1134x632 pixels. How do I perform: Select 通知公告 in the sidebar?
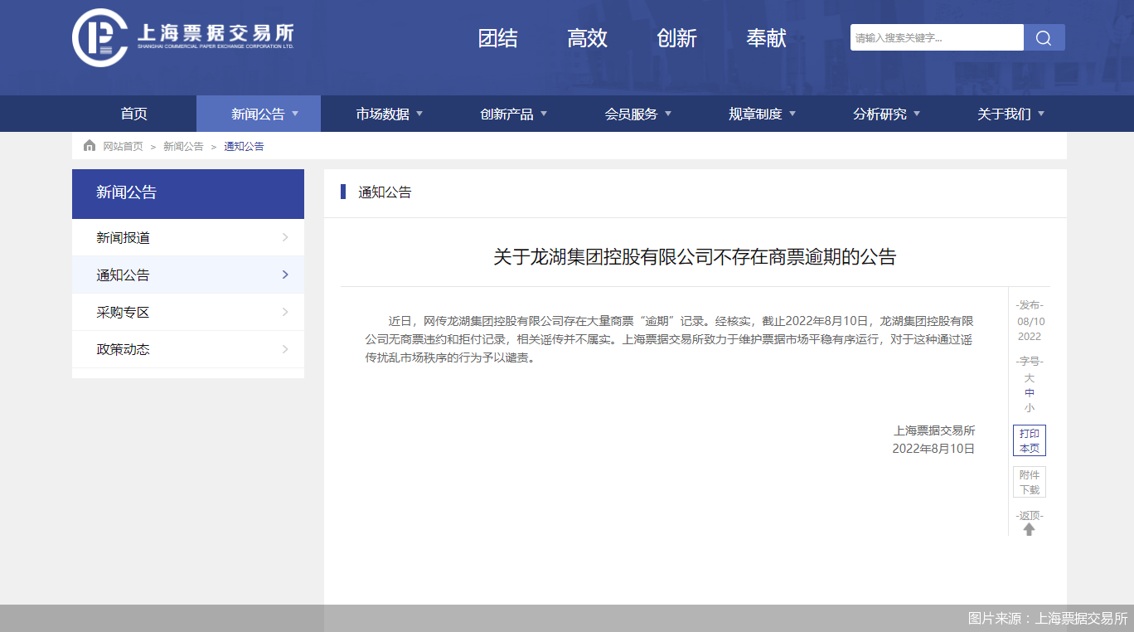[188, 275]
